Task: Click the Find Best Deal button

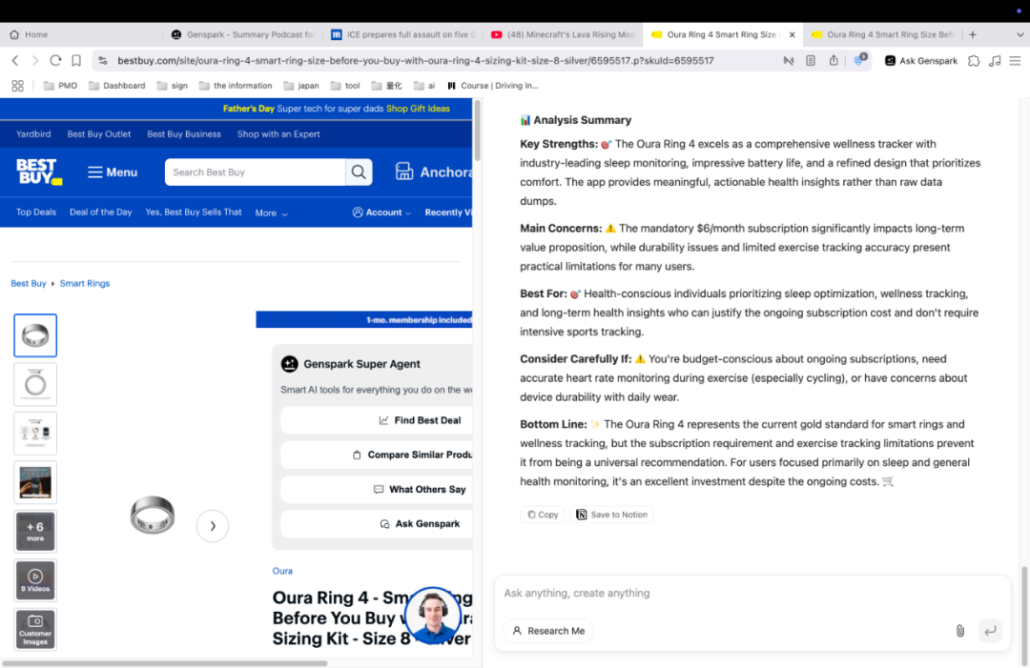Action: click(420, 420)
